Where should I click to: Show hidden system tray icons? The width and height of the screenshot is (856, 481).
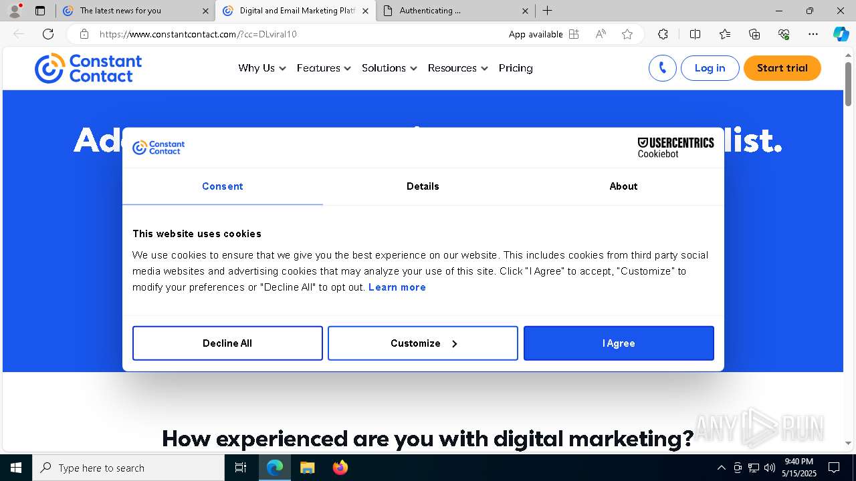point(721,468)
